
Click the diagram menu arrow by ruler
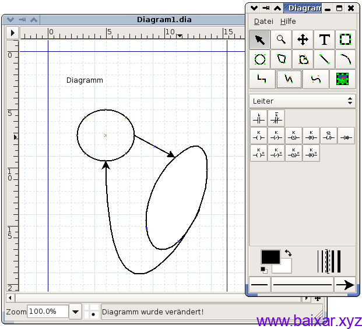(13, 33)
